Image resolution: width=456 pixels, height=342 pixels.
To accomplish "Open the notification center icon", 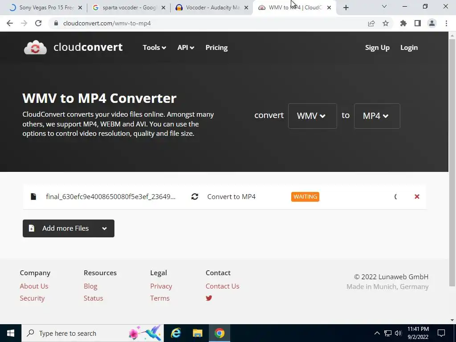I will pyautogui.click(x=441, y=333).
